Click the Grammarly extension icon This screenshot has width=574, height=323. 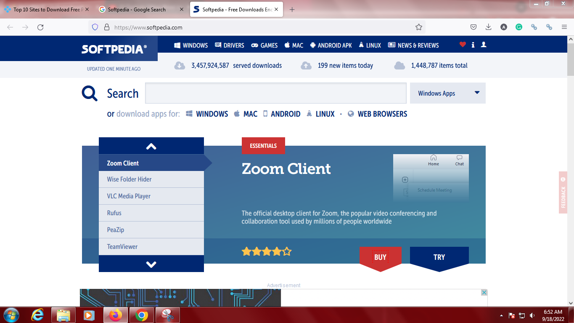pos(519,27)
